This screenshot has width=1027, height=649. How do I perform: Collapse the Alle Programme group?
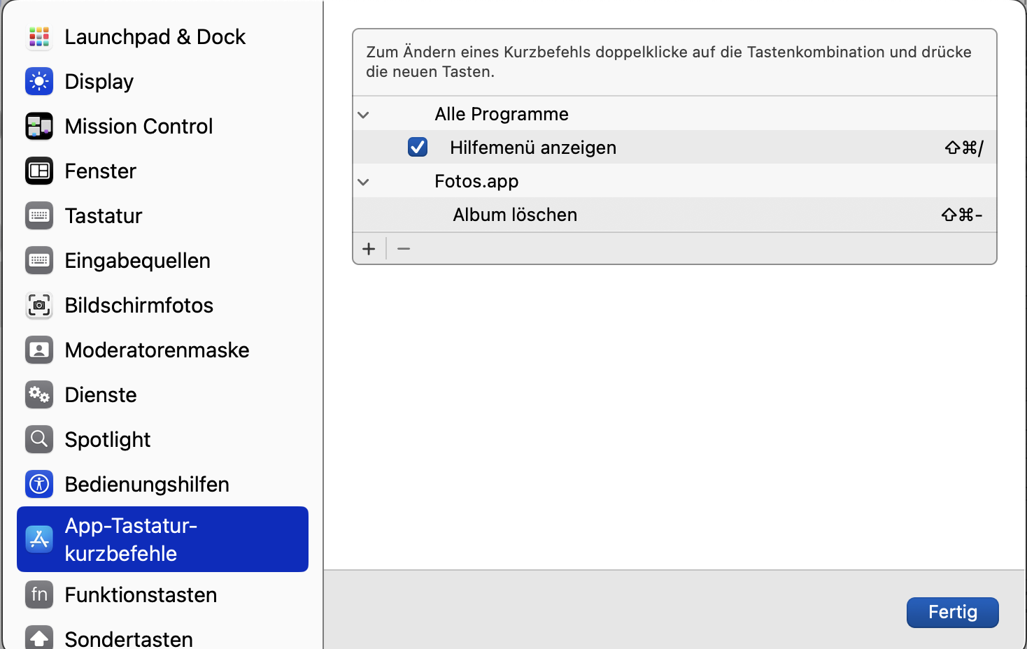(363, 115)
